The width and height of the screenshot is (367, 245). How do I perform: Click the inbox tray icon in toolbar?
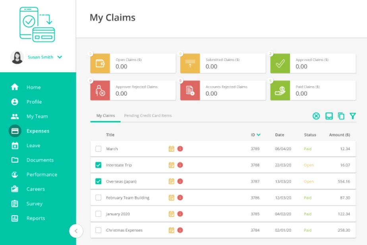coord(329,116)
